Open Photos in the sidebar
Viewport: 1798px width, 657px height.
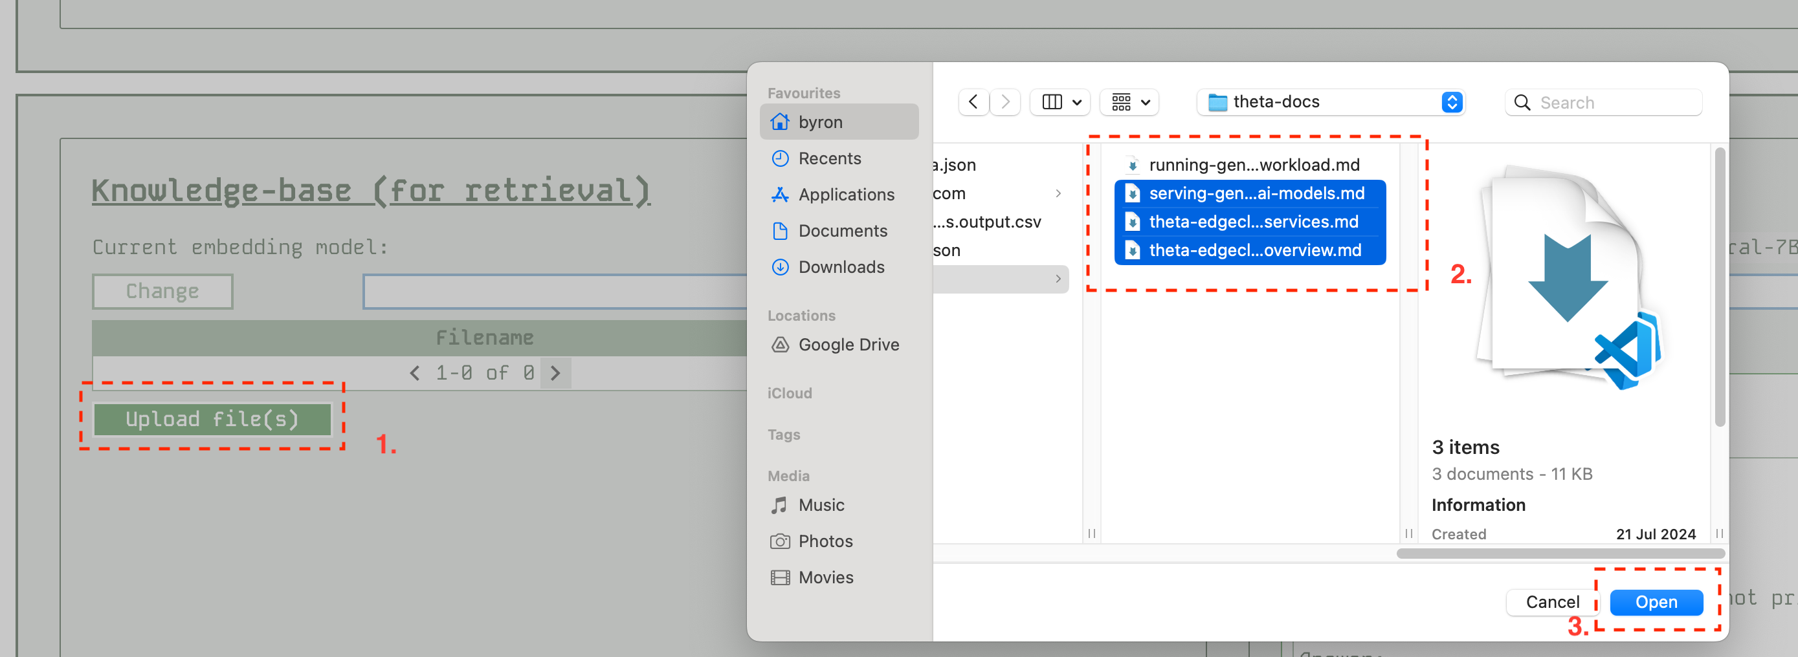pos(825,541)
